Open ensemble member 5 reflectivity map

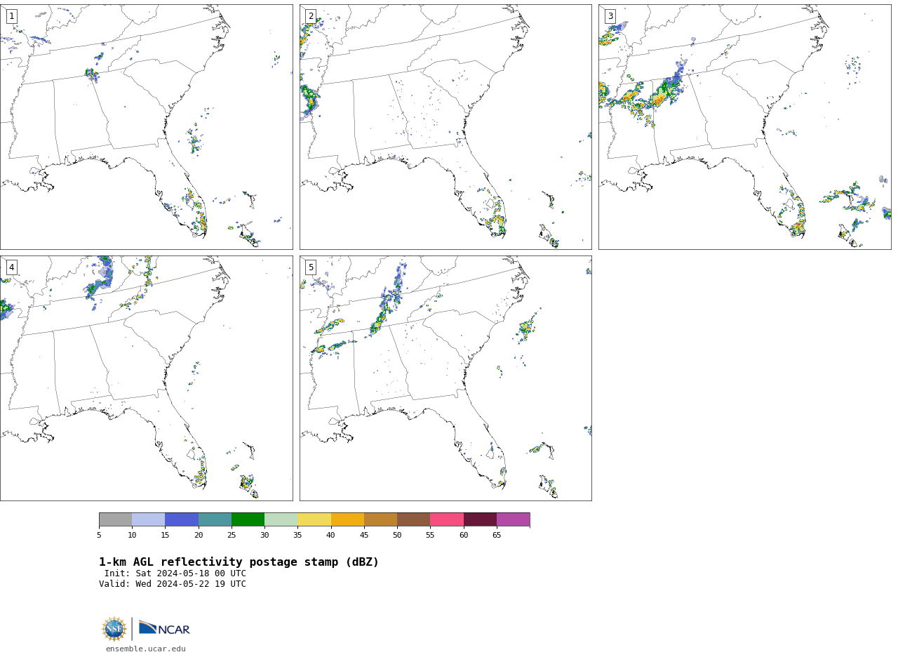445,378
